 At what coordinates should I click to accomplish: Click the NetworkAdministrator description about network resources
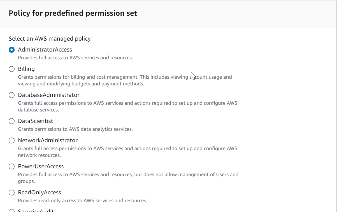pos(127,152)
